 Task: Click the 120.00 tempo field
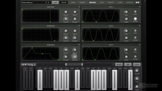tap(64, 3)
